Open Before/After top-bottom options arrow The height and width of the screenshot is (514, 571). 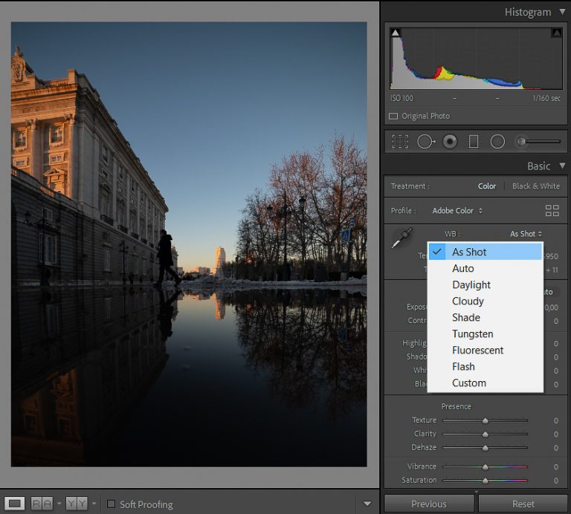pos(94,504)
